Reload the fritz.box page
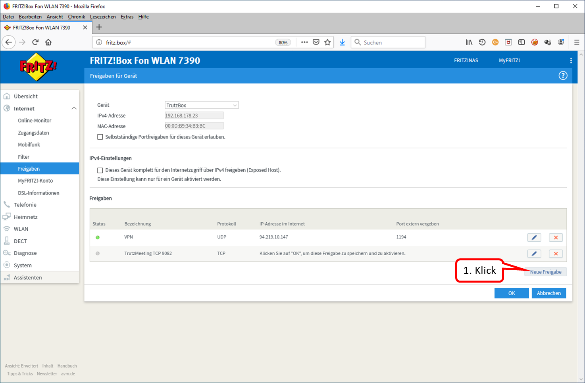 pos(35,42)
